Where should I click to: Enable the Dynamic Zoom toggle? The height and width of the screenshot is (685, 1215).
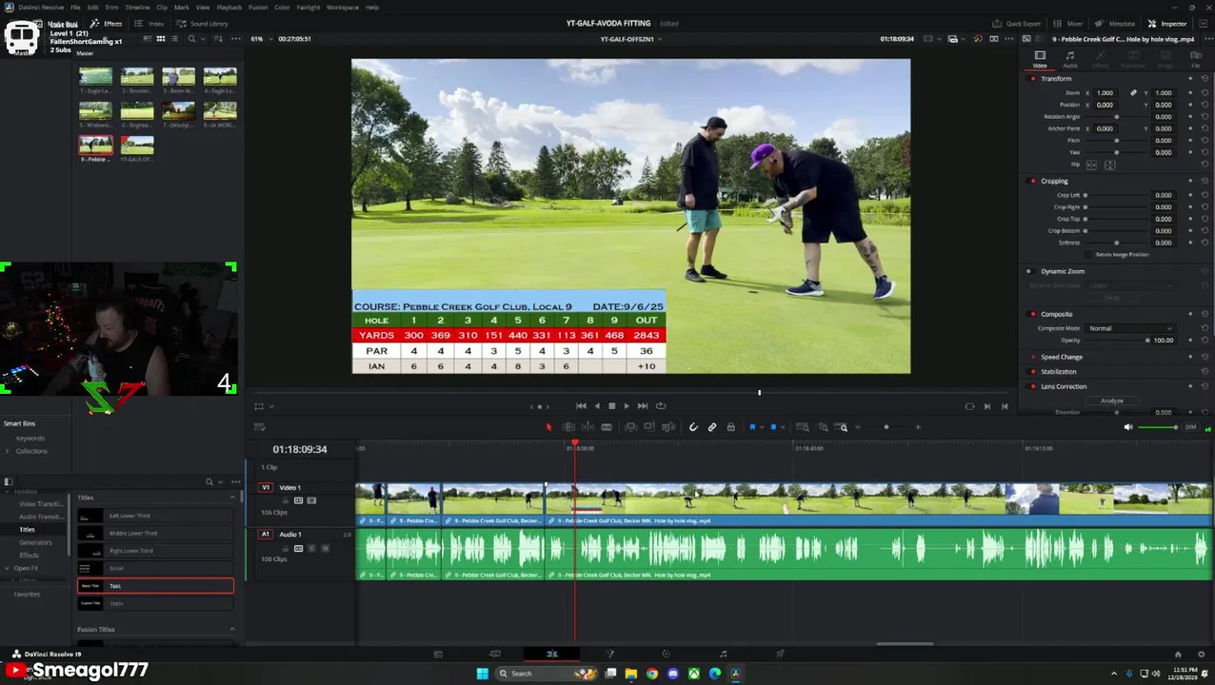click(x=1028, y=271)
